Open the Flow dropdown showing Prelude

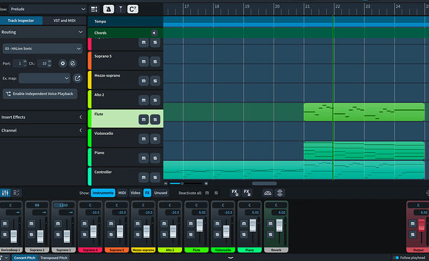(x=47, y=9)
